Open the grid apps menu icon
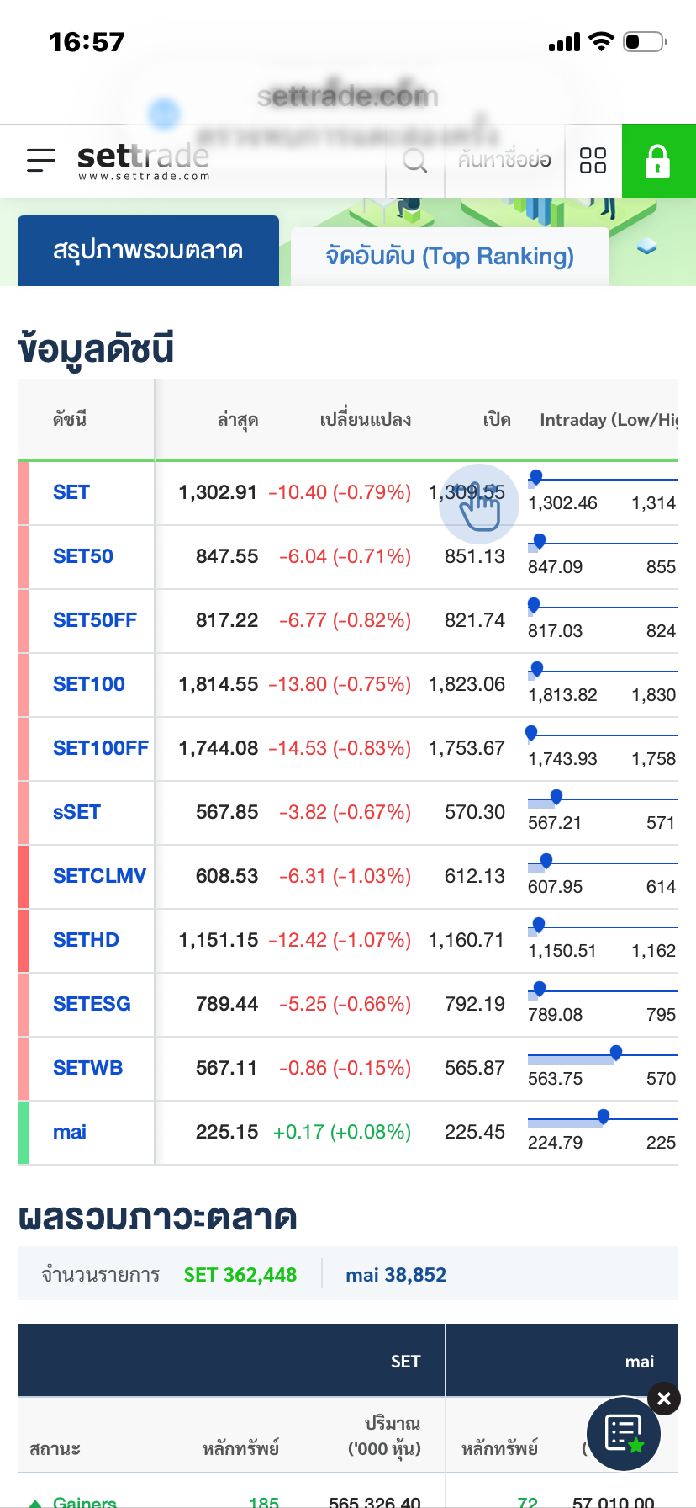 coord(593,160)
